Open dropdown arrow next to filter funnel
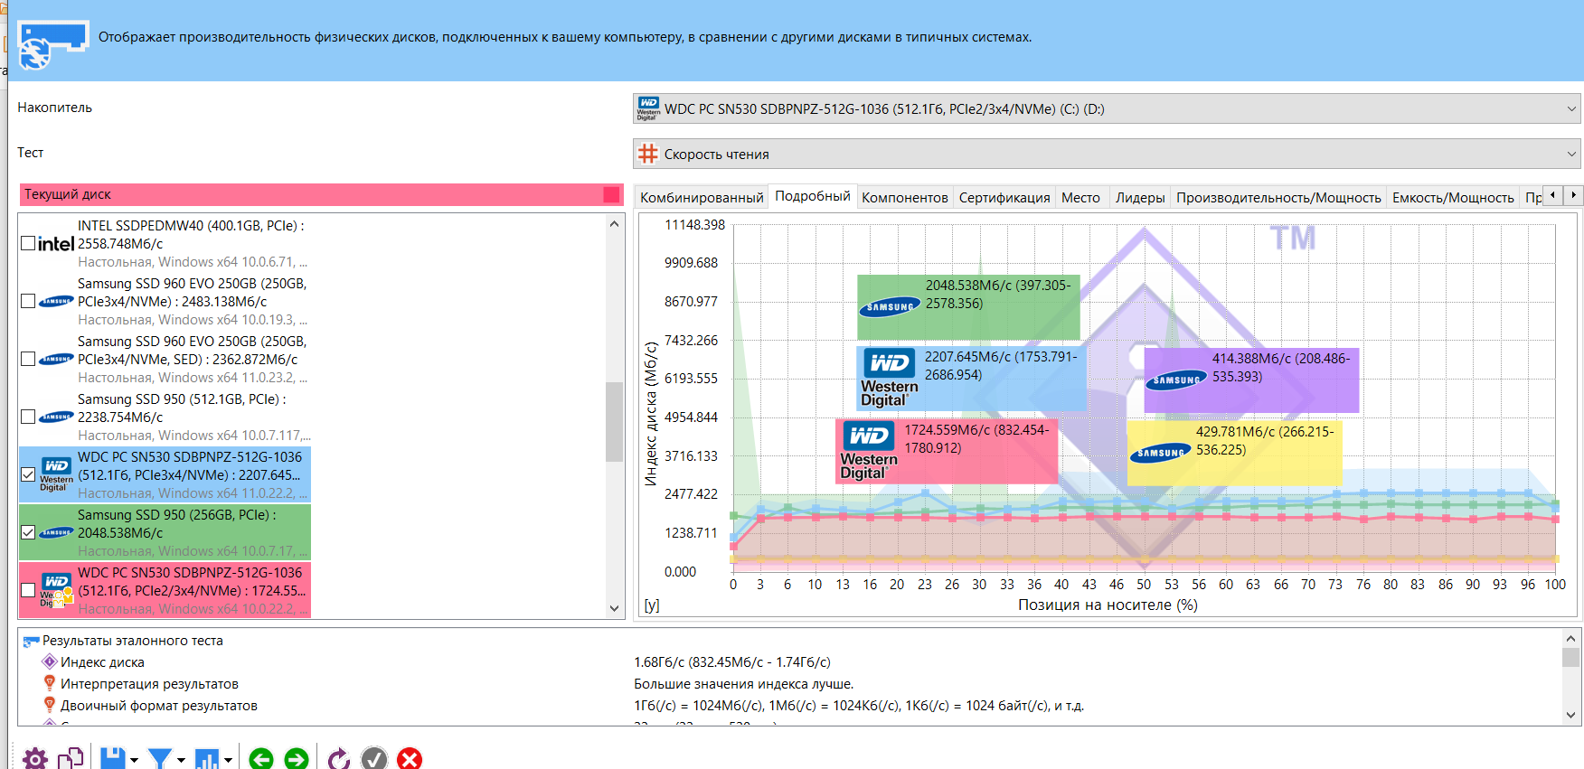Image resolution: width=1584 pixels, height=769 pixels. point(181,760)
